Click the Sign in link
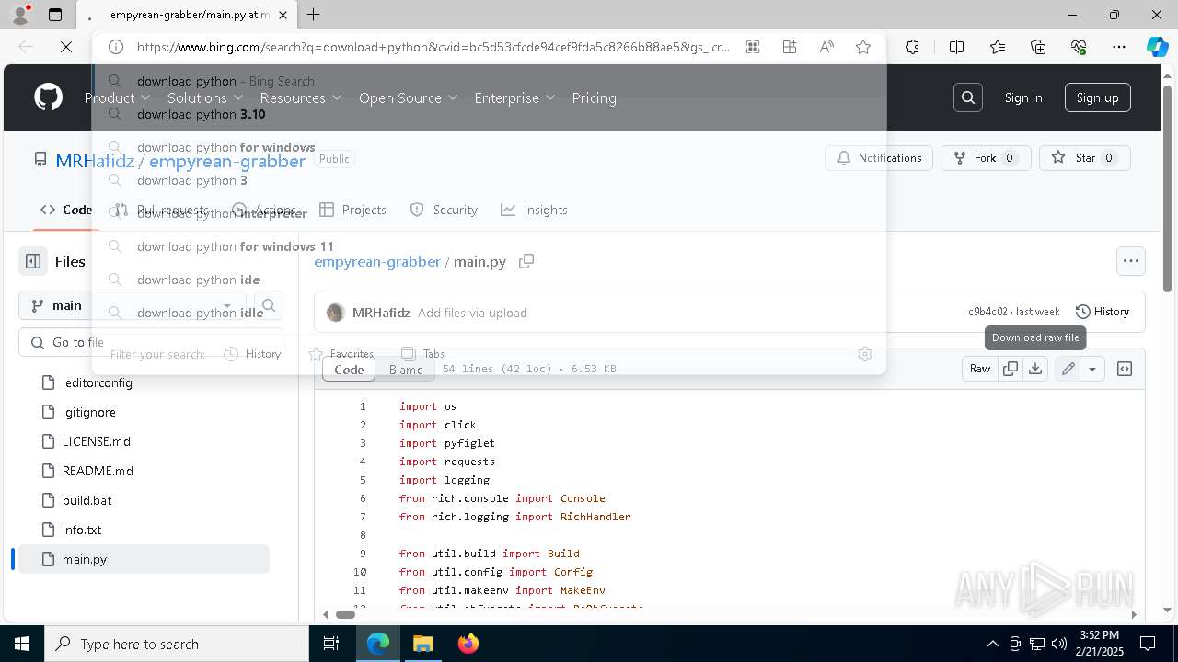Viewport: 1178px width, 662px height. 1023,97
